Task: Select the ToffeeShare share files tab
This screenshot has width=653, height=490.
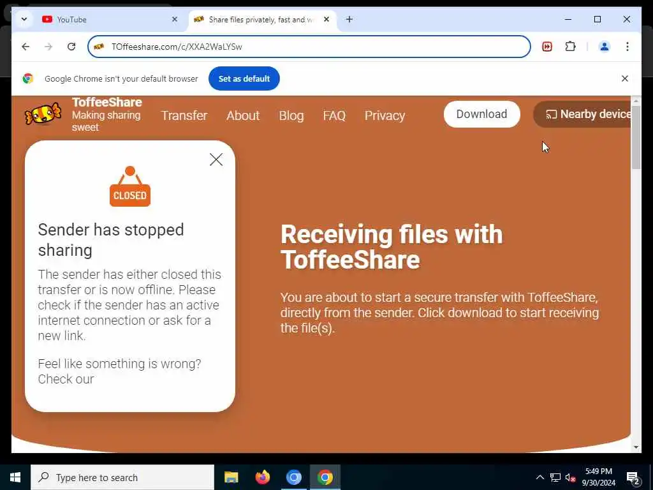Action: pyautogui.click(x=260, y=20)
